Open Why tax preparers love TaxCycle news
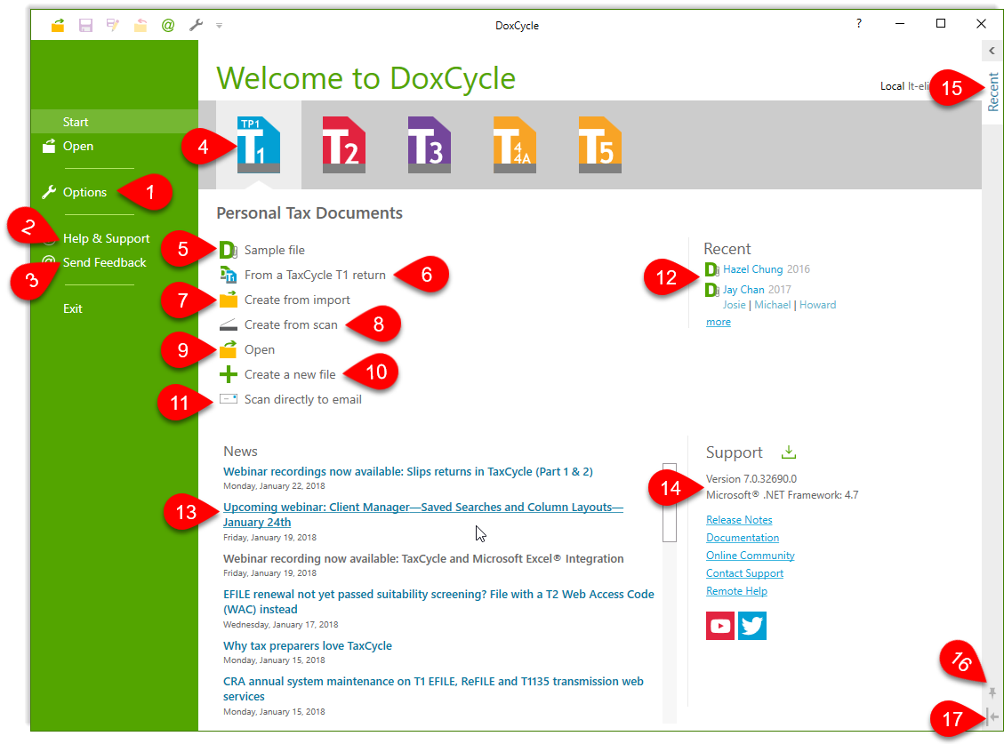Screen dimensions: 1004x744 [x=308, y=646]
